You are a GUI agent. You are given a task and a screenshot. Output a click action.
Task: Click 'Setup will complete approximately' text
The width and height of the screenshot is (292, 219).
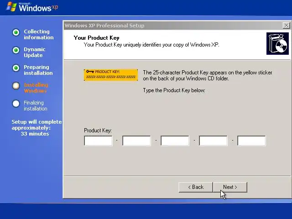(36, 125)
